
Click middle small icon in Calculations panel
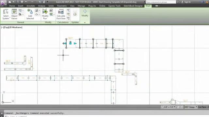coord(68,14)
